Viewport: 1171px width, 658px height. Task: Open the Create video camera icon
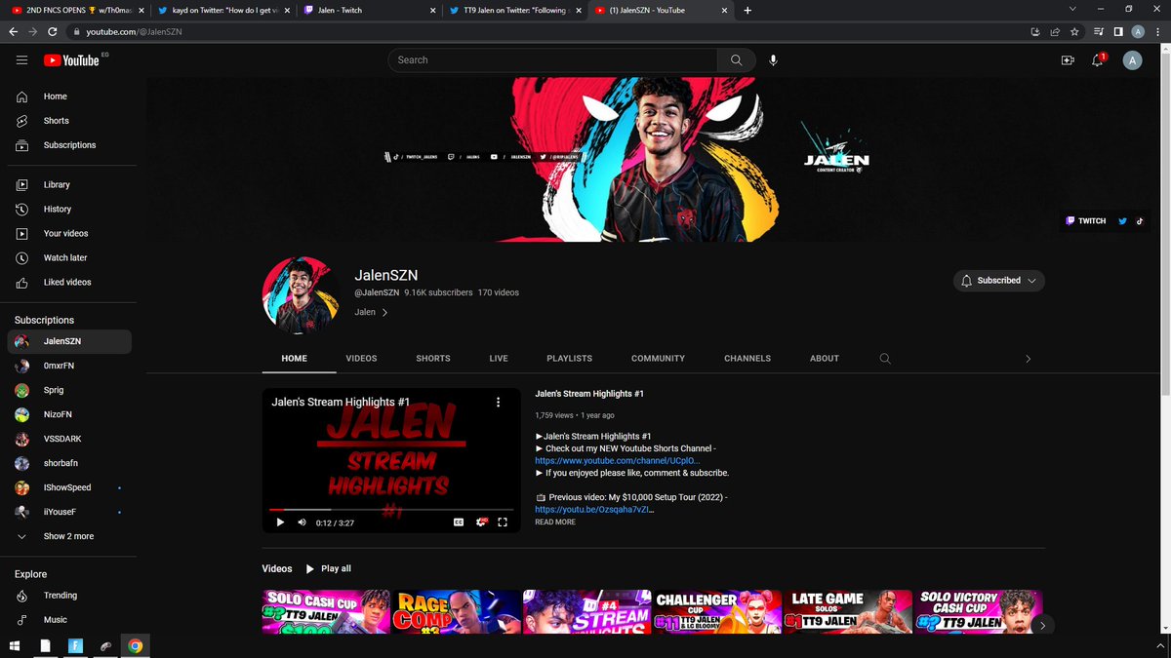(x=1068, y=60)
